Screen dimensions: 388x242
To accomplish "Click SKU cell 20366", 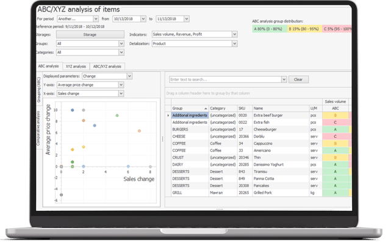I will 245,137.
